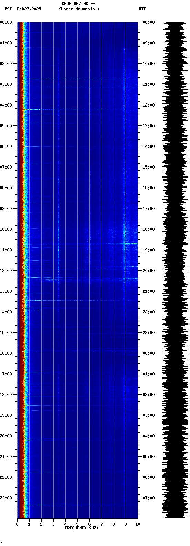
Task: Click the UTC '20:00' time label
Action: pyautogui.click(x=149, y=271)
